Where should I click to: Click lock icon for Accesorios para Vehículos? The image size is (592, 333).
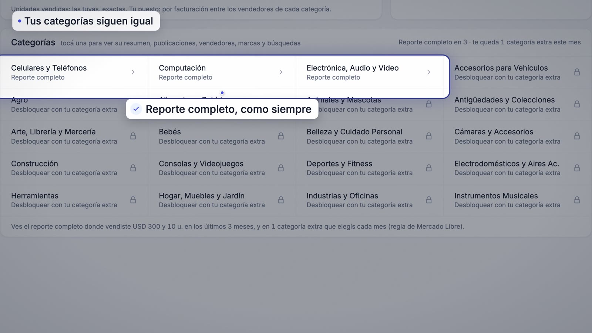coord(577,72)
